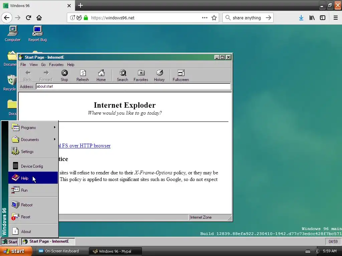Toggle the browser sidebar view
Image resolution: width=342 pixels, height=256 pixels.
click(x=323, y=18)
